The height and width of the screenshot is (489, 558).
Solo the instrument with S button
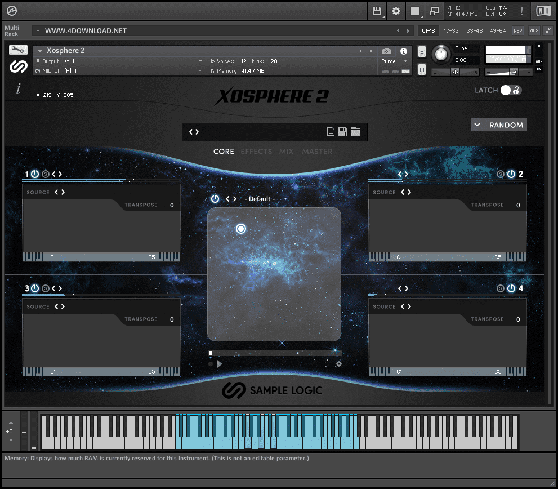click(422, 52)
